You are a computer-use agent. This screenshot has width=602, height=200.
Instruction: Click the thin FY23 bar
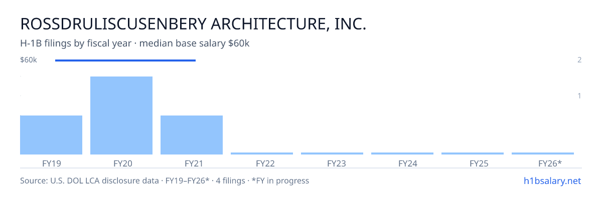[332, 153]
